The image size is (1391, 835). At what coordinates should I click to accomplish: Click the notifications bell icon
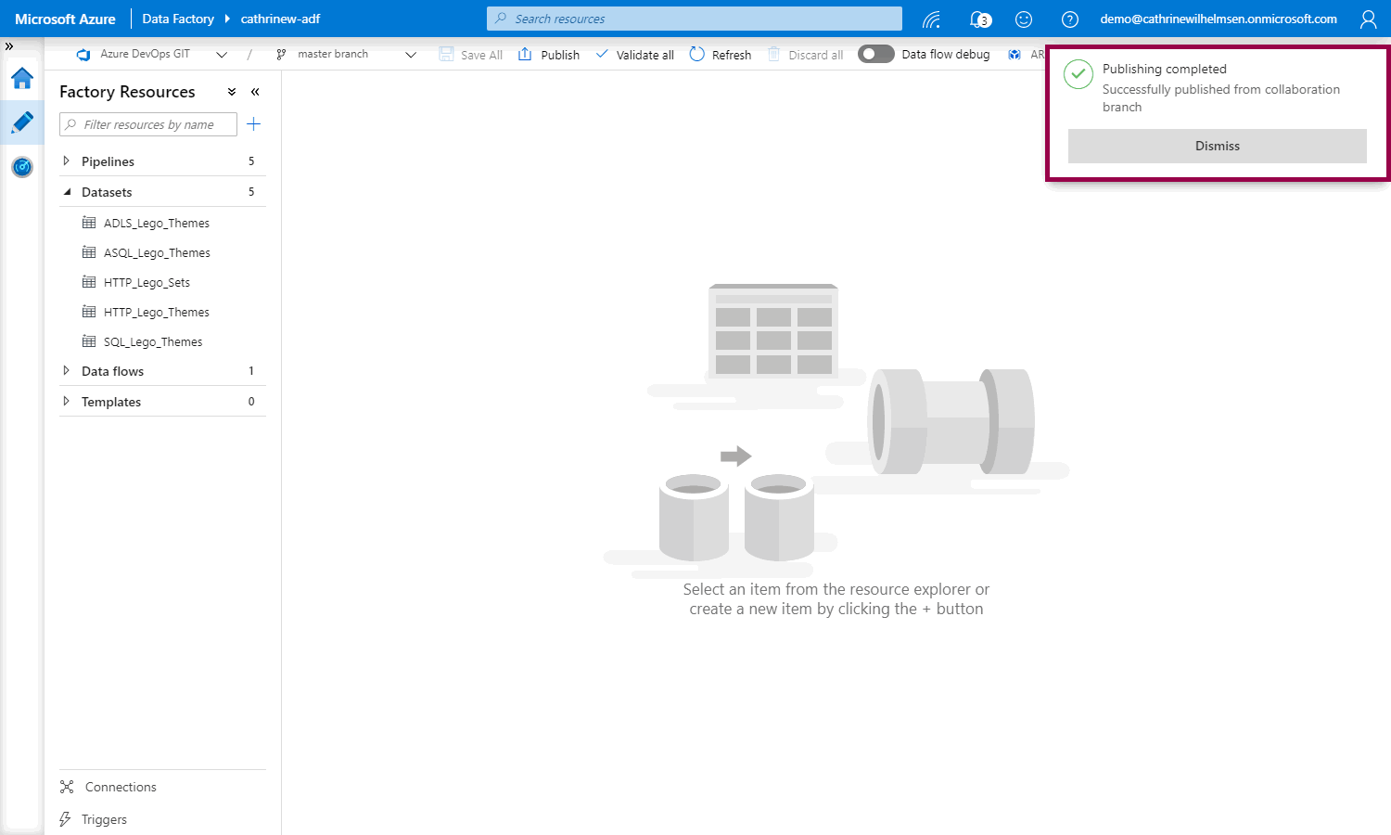(x=979, y=19)
